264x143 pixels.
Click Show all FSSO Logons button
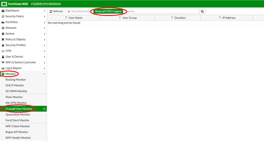point(108,11)
